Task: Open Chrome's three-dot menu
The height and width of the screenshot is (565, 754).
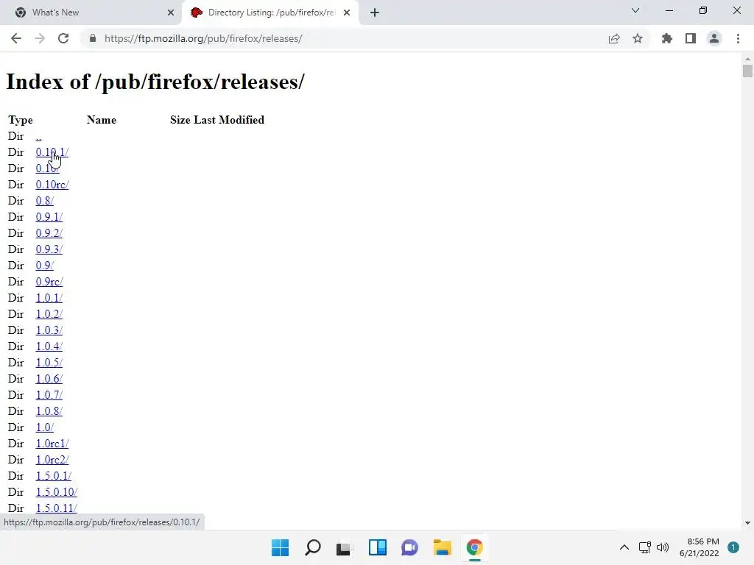Action: click(x=738, y=38)
